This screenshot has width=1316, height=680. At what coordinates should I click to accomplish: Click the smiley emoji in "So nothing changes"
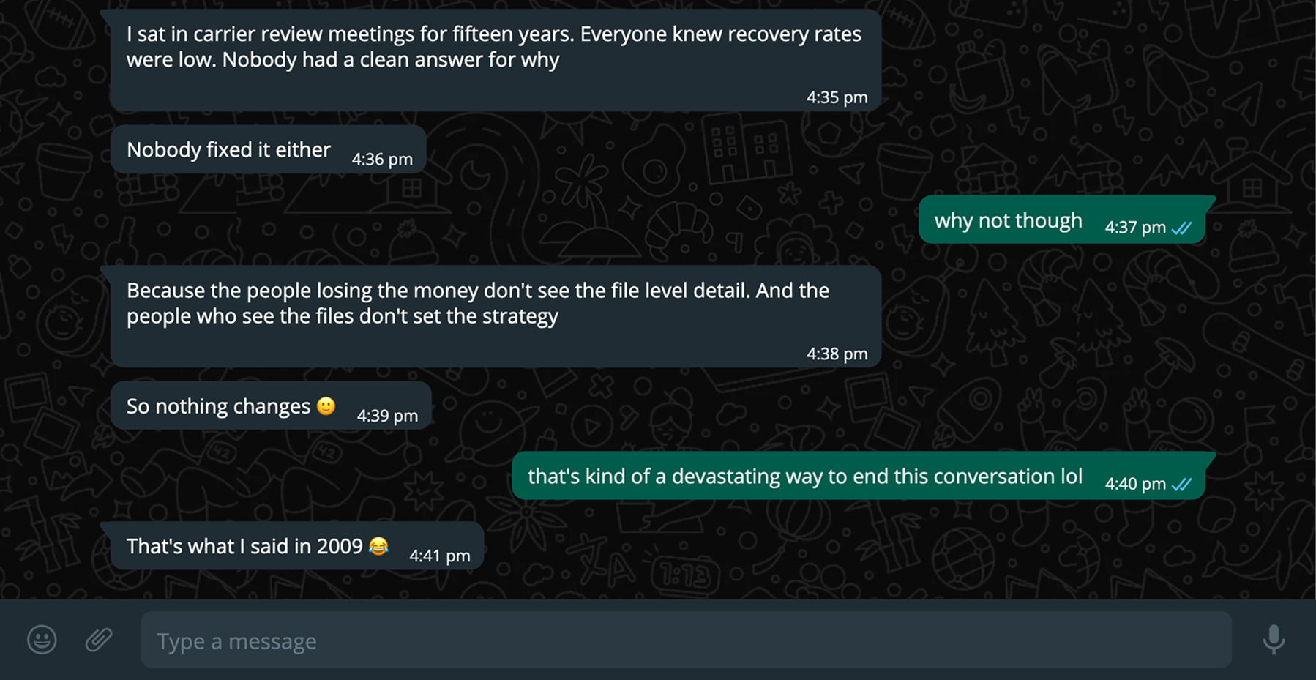coord(326,406)
